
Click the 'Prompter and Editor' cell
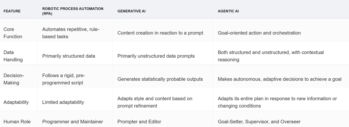[x=139, y=122]
